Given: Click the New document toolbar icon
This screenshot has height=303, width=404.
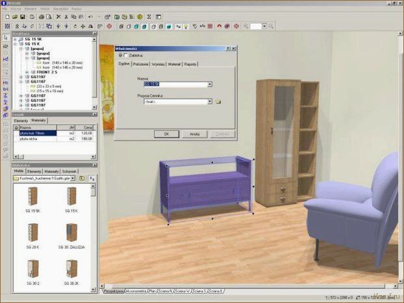Looking at the screenshot, I should [x=6, y=16].
